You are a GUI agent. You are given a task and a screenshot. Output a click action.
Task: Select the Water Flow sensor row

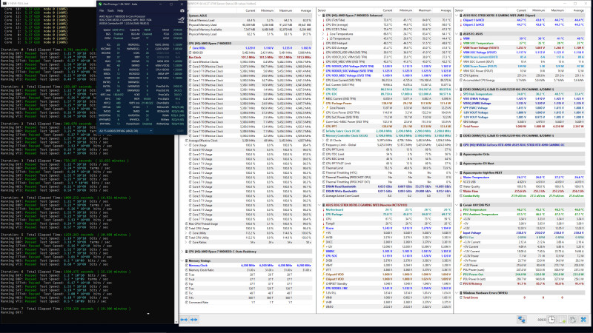point(521,191)
